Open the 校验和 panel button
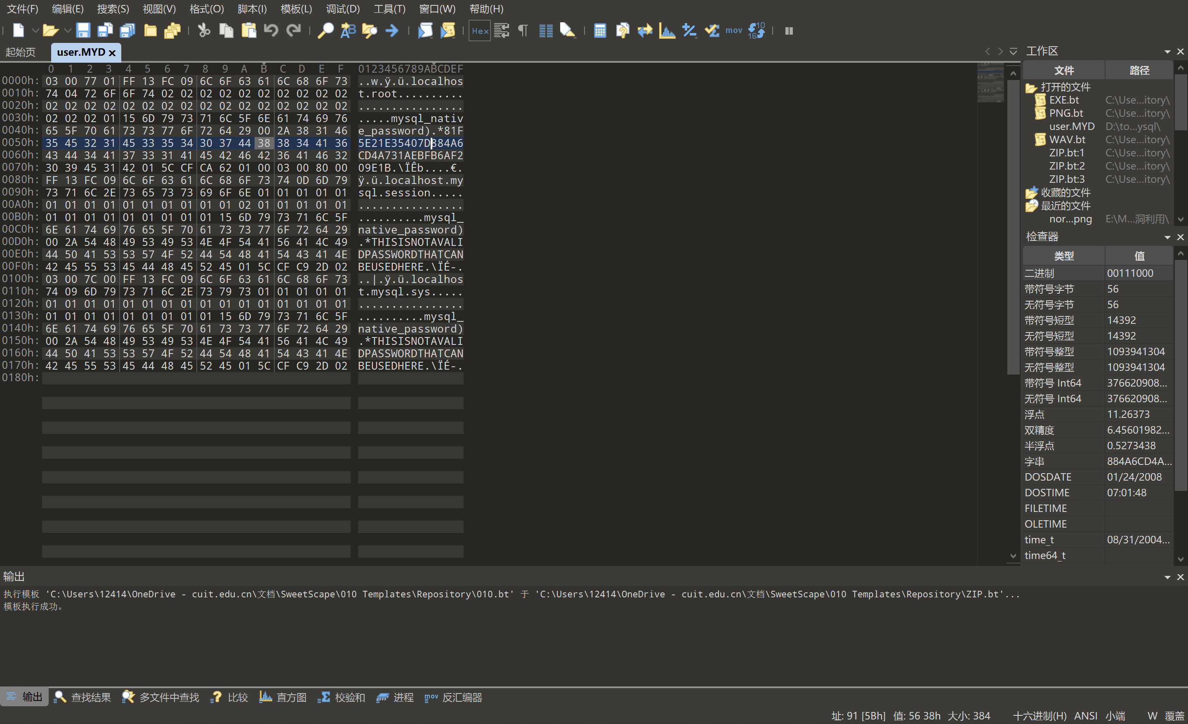Image resolution: width=1188 pixels, height=724 pixels. coord(342,697)
